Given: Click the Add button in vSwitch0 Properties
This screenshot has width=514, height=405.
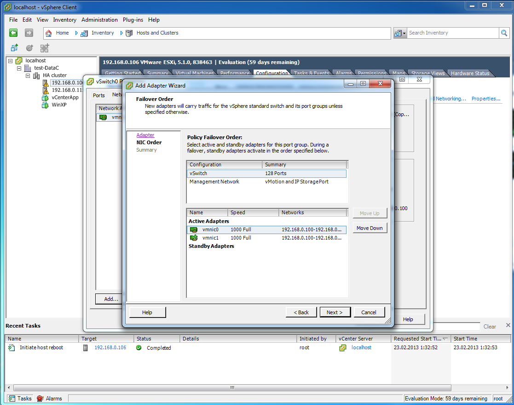Looking at the screenshot, I should point(109,299).
